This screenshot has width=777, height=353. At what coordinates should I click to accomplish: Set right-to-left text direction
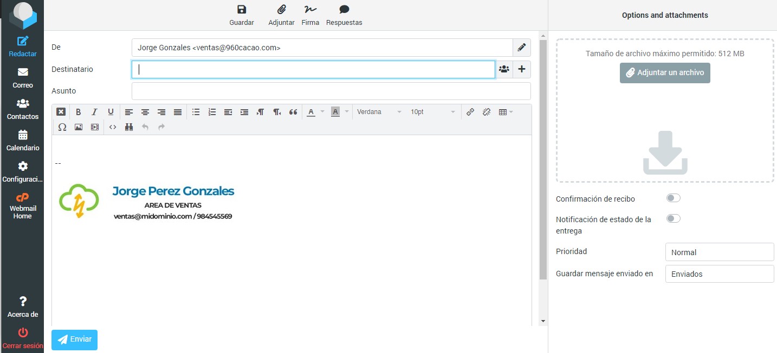pyautogui.click(x=277, y=112)
